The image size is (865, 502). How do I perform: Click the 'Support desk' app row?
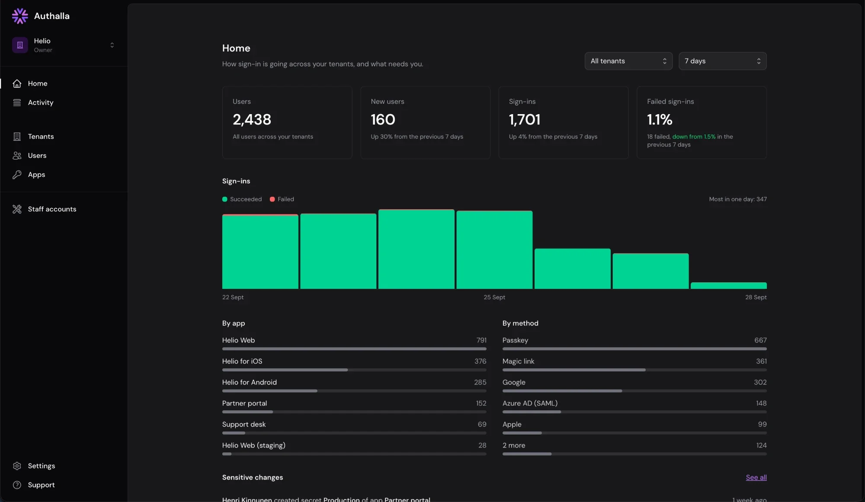(x=354, y=428)
